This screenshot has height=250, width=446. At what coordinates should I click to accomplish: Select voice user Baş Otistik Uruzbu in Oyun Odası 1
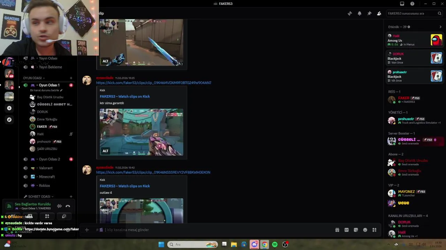click(x=52, y=97)
